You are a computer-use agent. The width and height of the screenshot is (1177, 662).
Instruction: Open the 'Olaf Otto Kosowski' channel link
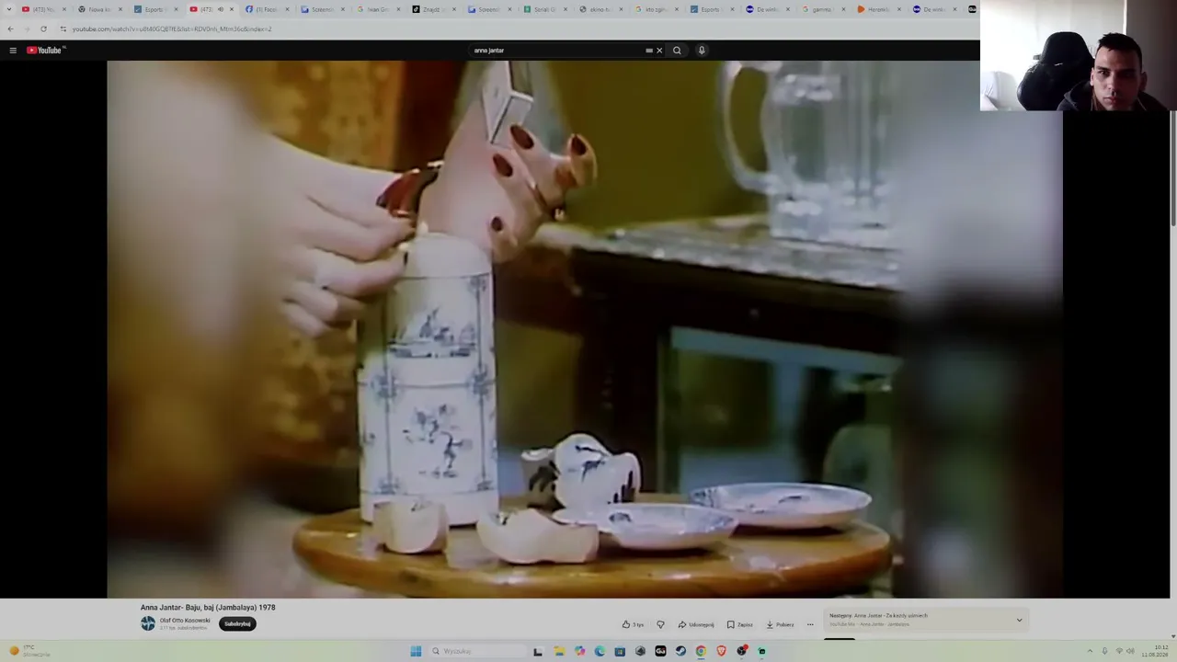coord(185,621)
